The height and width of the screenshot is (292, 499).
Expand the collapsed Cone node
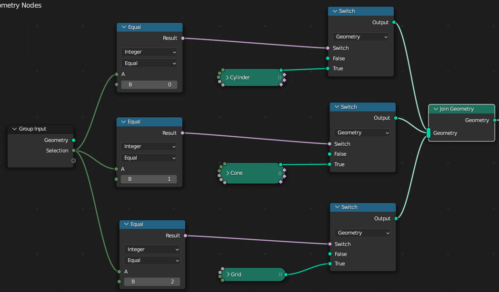pyautogui.click(x=228, y=173)
